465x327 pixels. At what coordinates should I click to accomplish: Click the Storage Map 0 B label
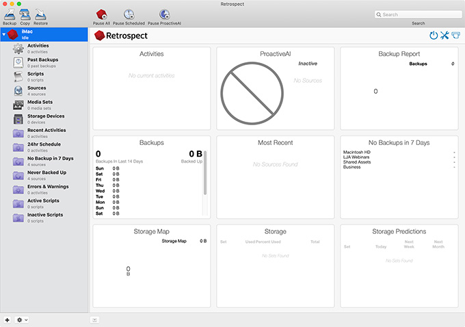184,241
